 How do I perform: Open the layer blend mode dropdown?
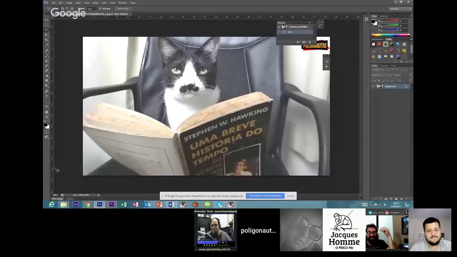[x=381, y=75]
